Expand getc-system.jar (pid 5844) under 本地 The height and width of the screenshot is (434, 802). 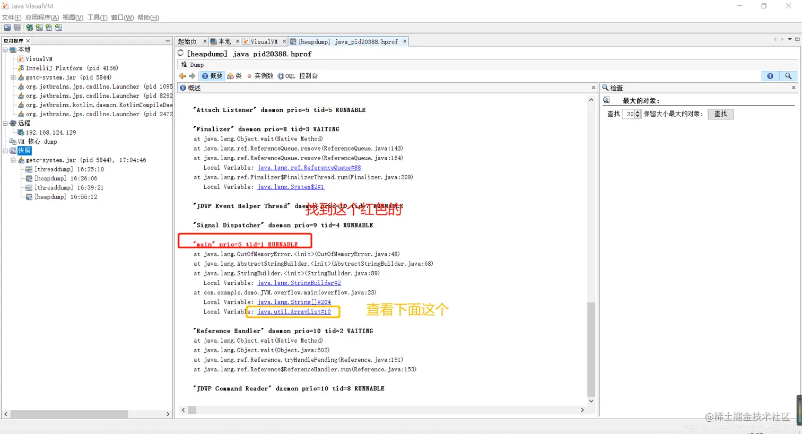tap(13, 77)
